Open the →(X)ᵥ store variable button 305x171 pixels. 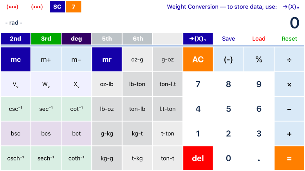(198, 39)
